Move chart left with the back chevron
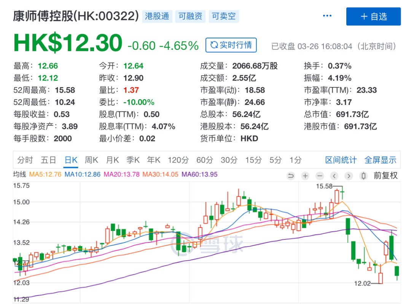411x304 pixels. pos(334,176)
